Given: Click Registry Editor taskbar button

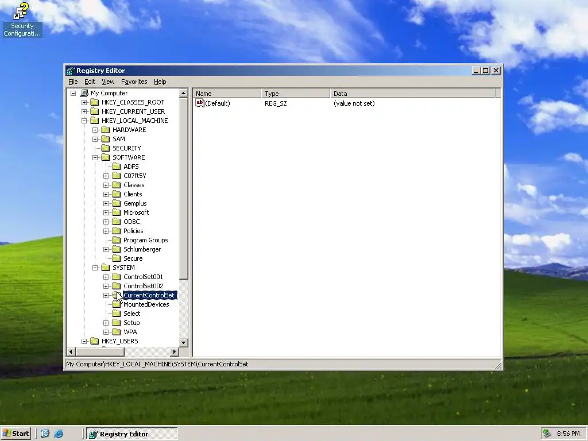Looking at the screenshot, I should click(132, 434).
